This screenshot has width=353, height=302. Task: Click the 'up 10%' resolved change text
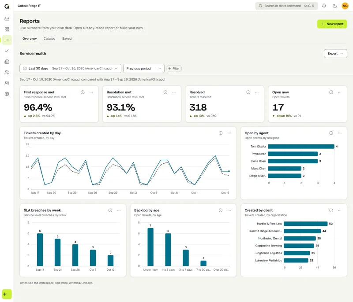click(199, 116)
